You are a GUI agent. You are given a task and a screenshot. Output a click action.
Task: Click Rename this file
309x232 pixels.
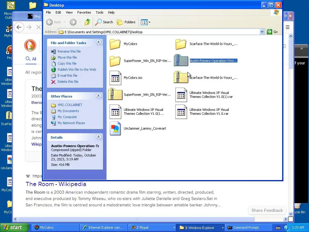[x=69, y=51]
